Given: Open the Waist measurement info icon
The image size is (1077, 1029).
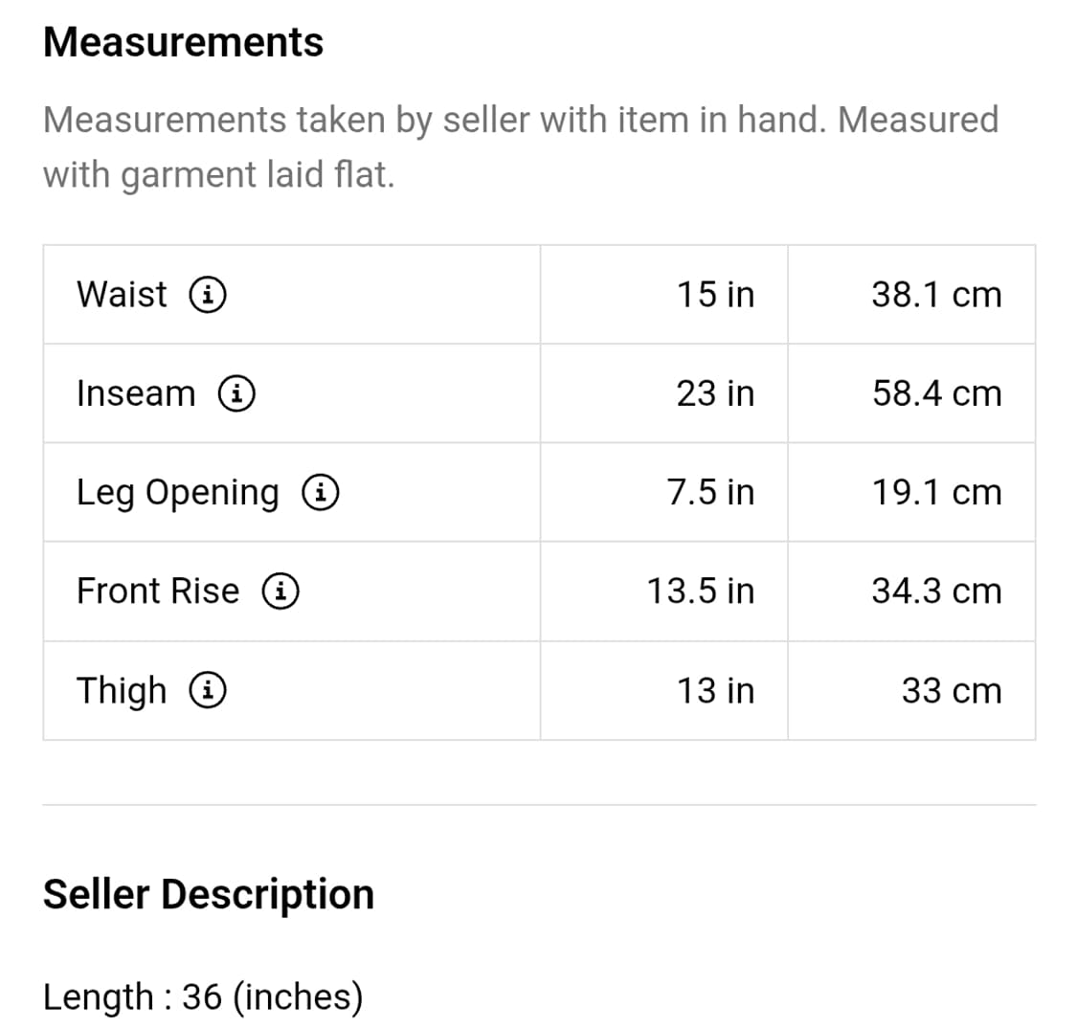Looking at the screenshot, I should 208,295.
